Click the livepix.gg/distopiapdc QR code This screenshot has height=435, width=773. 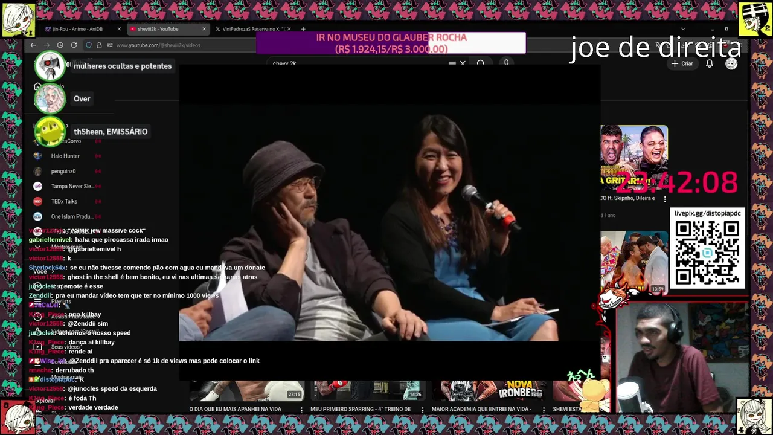click(707, 253)
